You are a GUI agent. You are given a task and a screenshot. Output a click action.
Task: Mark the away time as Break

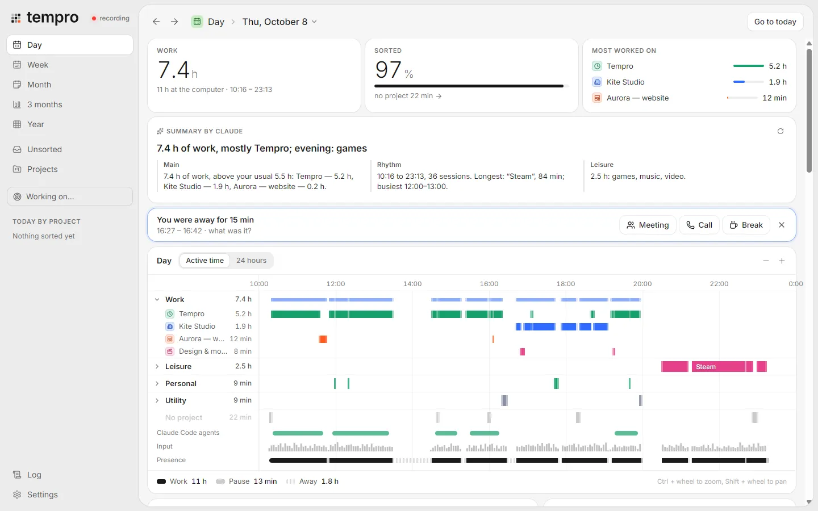click(x=746, y=225)
